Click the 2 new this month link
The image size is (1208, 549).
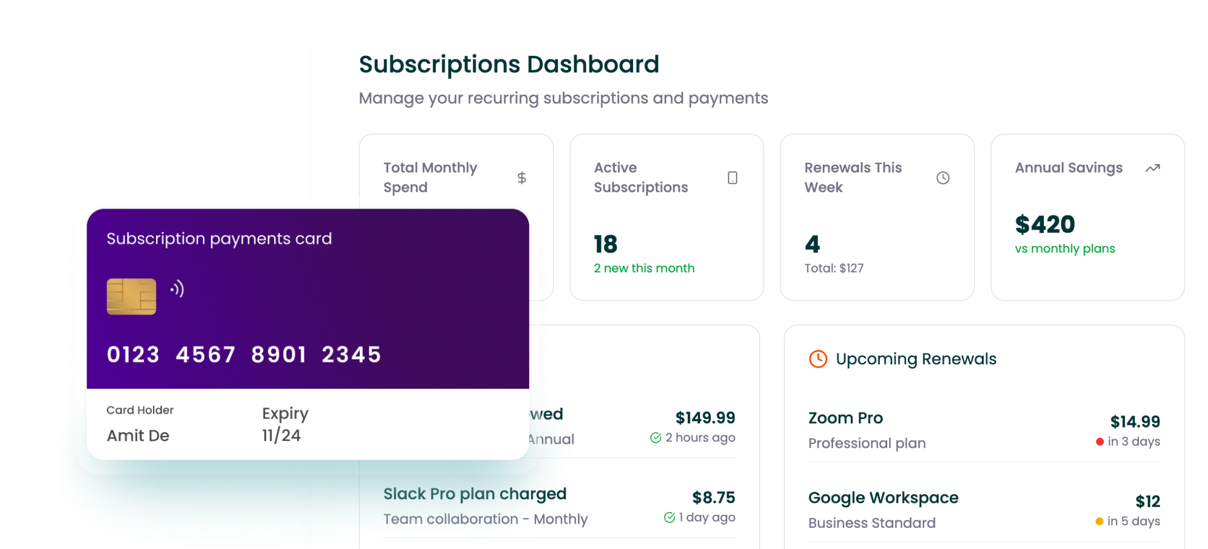pos(643,268)
